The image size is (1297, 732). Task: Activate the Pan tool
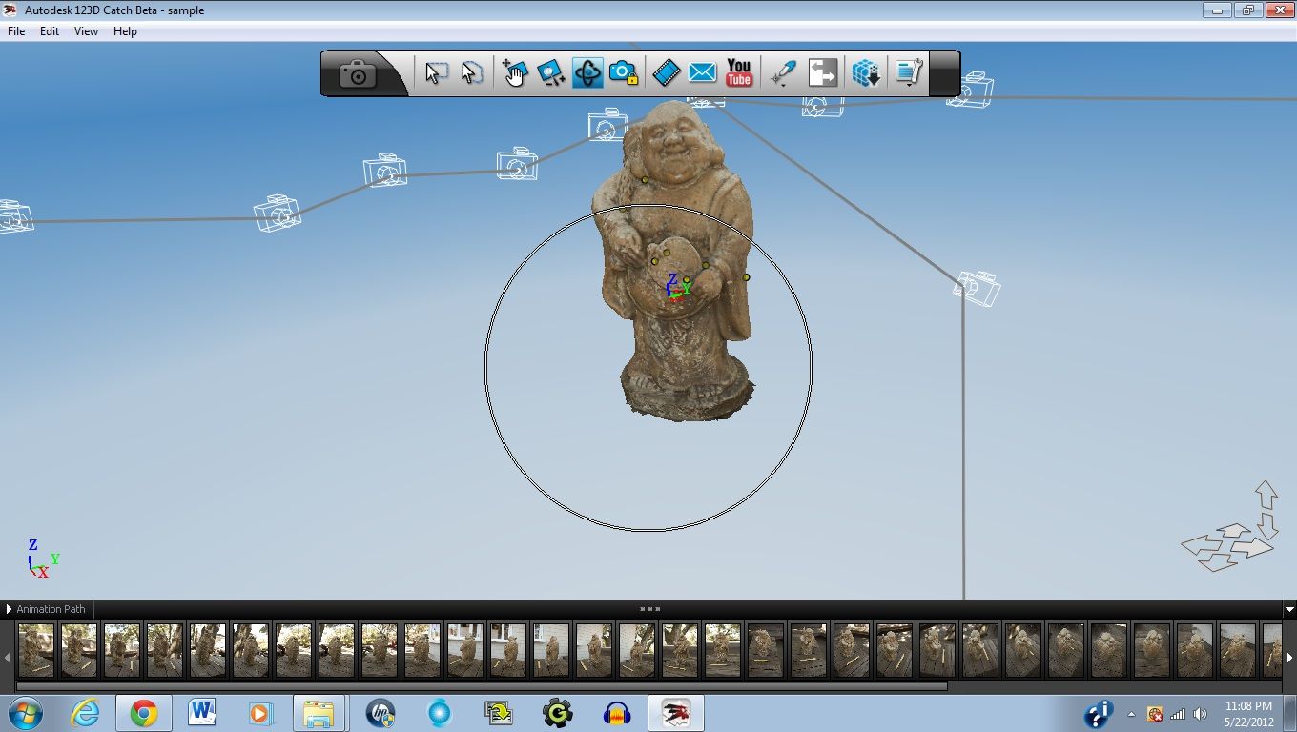[515, 71]
